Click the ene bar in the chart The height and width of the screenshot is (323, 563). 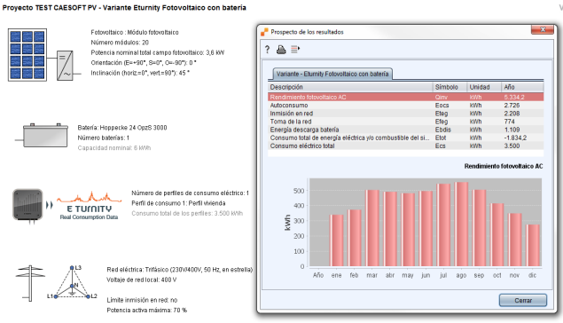[x=336, y=240]
